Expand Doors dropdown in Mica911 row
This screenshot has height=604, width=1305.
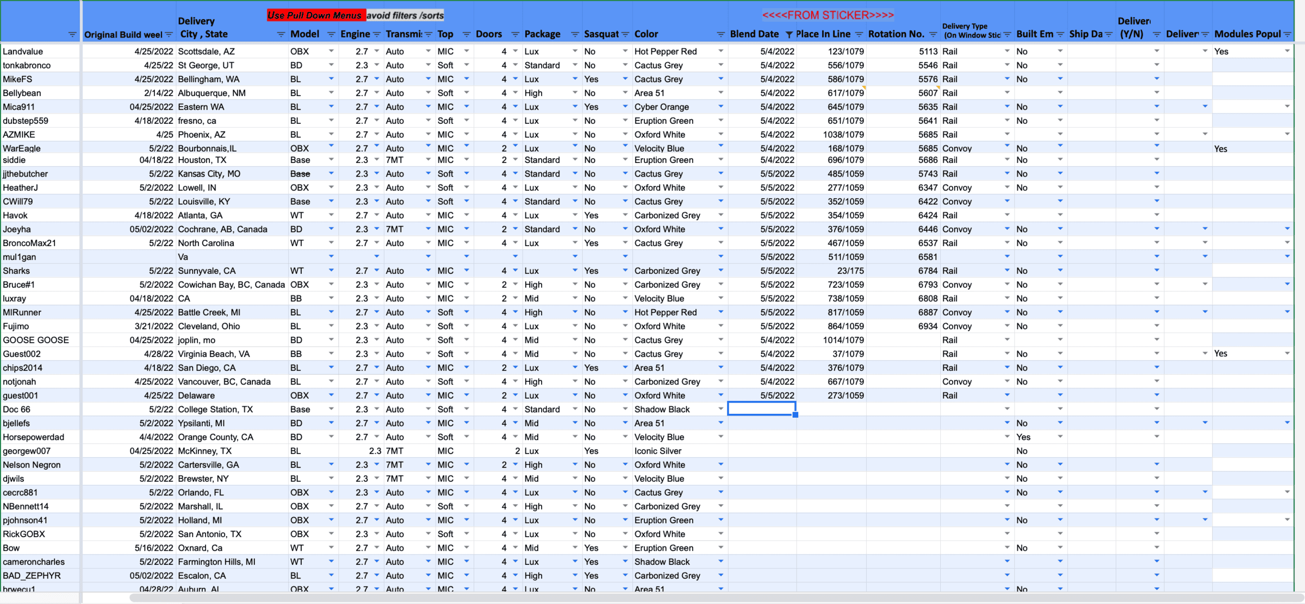coord(515,106)
